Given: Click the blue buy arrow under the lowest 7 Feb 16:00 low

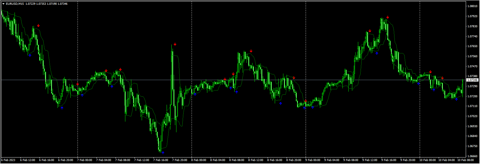Looking at the screenshot, I should 163,153.
